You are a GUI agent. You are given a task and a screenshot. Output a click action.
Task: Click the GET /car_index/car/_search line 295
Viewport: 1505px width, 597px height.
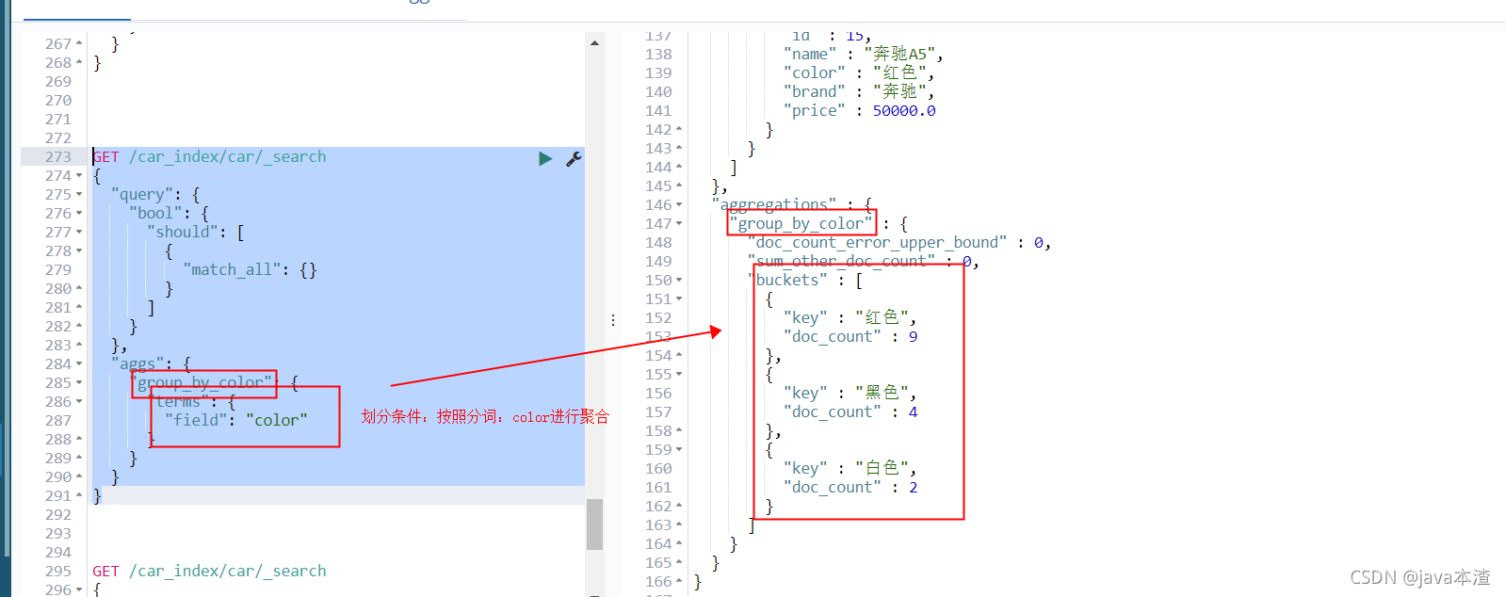coord(209,572)
